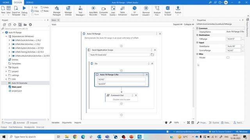The width and height of the screenshot is (250, 140).
Task: Collapse Dependencies (Windows) node
Action: click(x=6, y=36)
